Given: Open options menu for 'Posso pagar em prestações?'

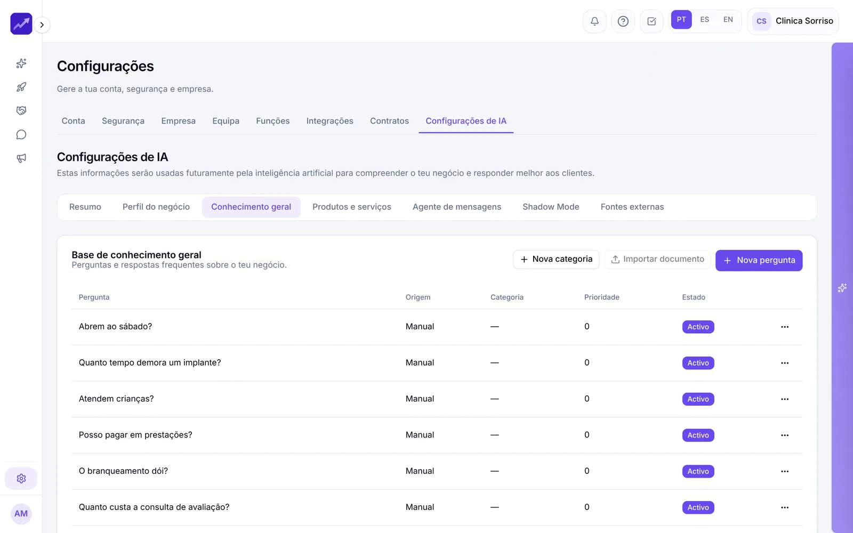Looking at the screenshot, I should 785,435.
